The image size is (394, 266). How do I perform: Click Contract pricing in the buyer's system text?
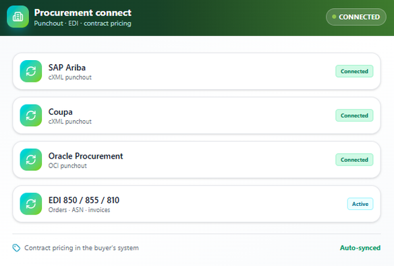82,248
